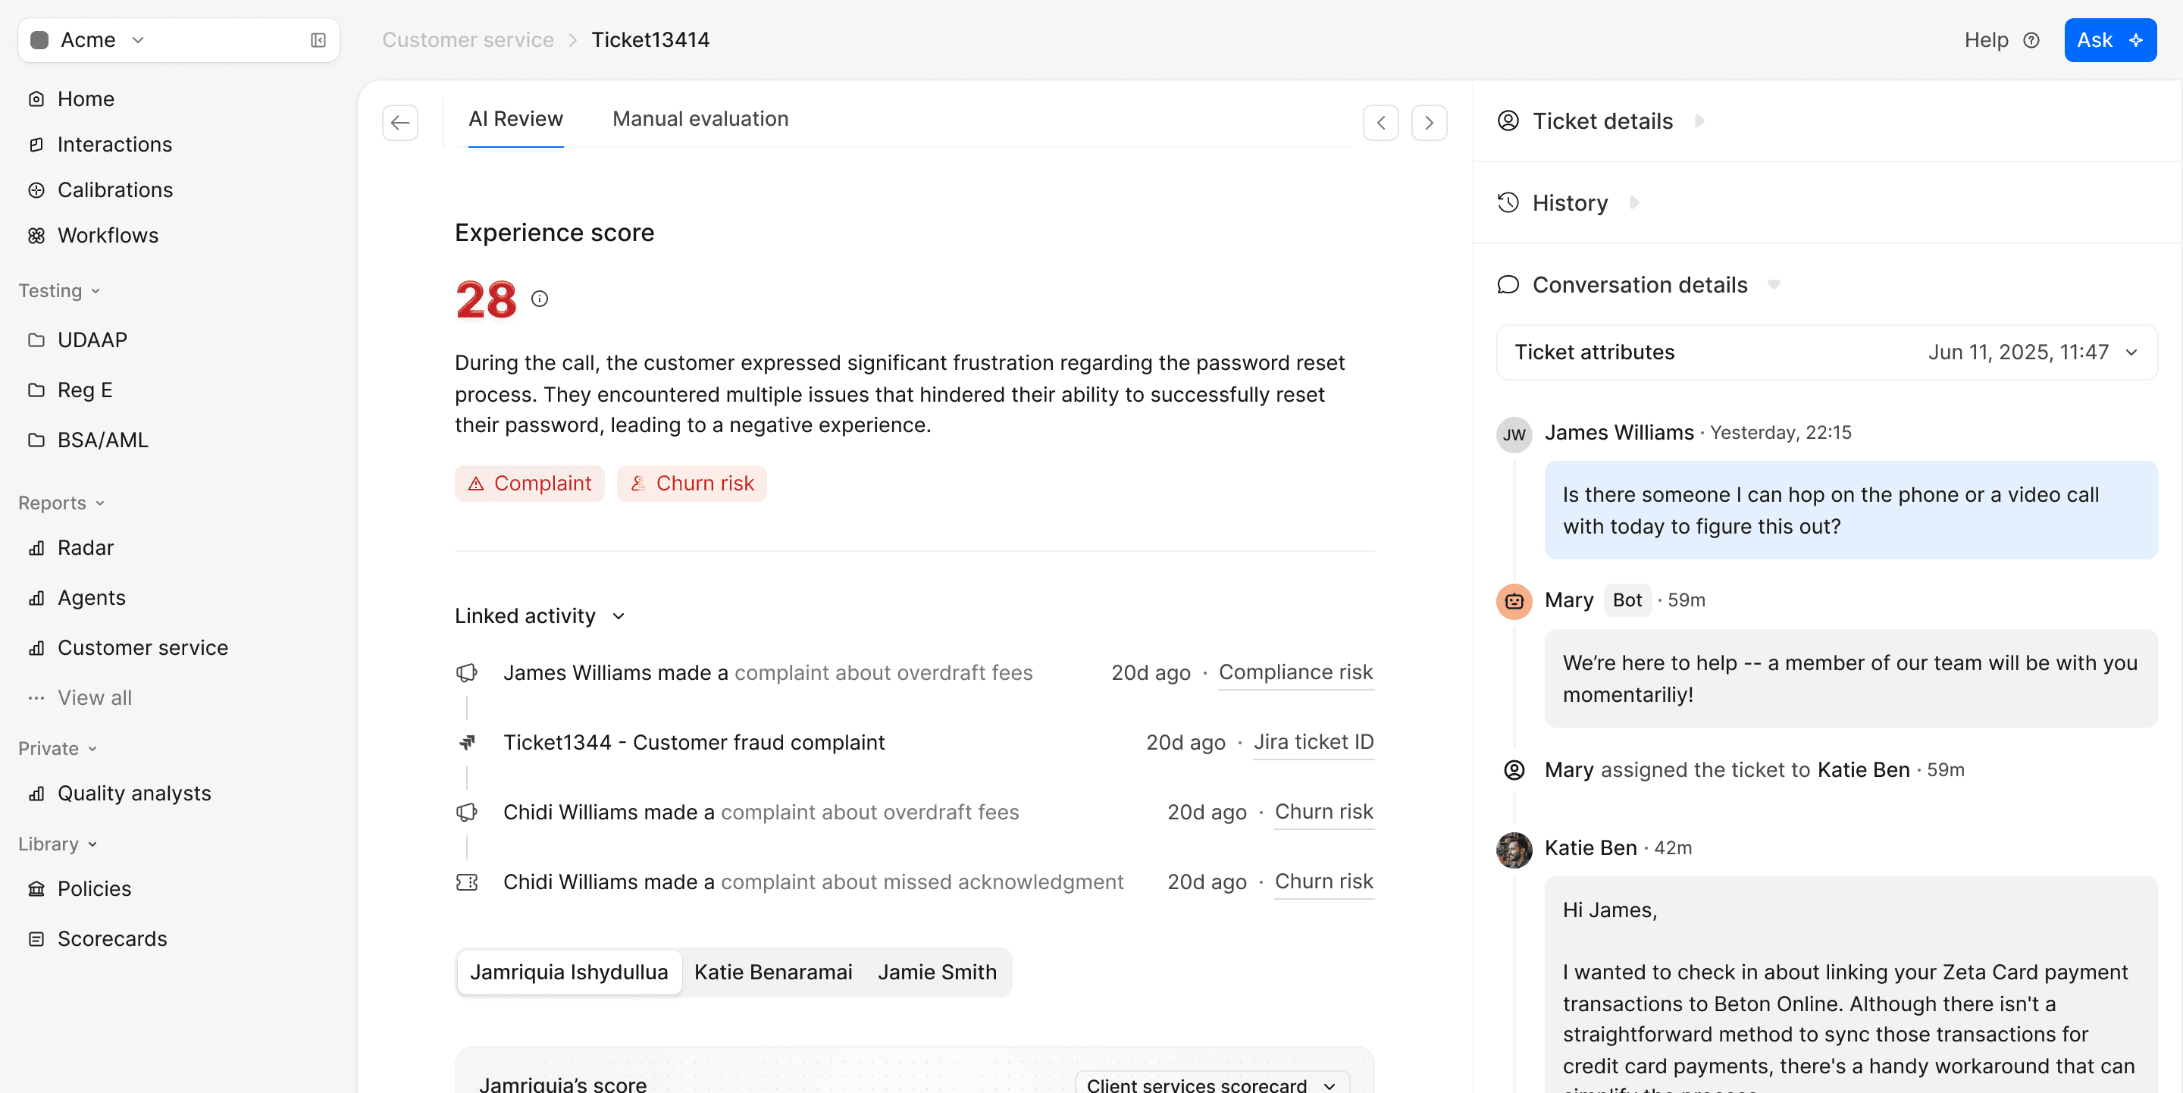Select Jamie Smith in the reviewer switcher
The height and width of the screenshot is (1093, 2183).
point(936,972)
